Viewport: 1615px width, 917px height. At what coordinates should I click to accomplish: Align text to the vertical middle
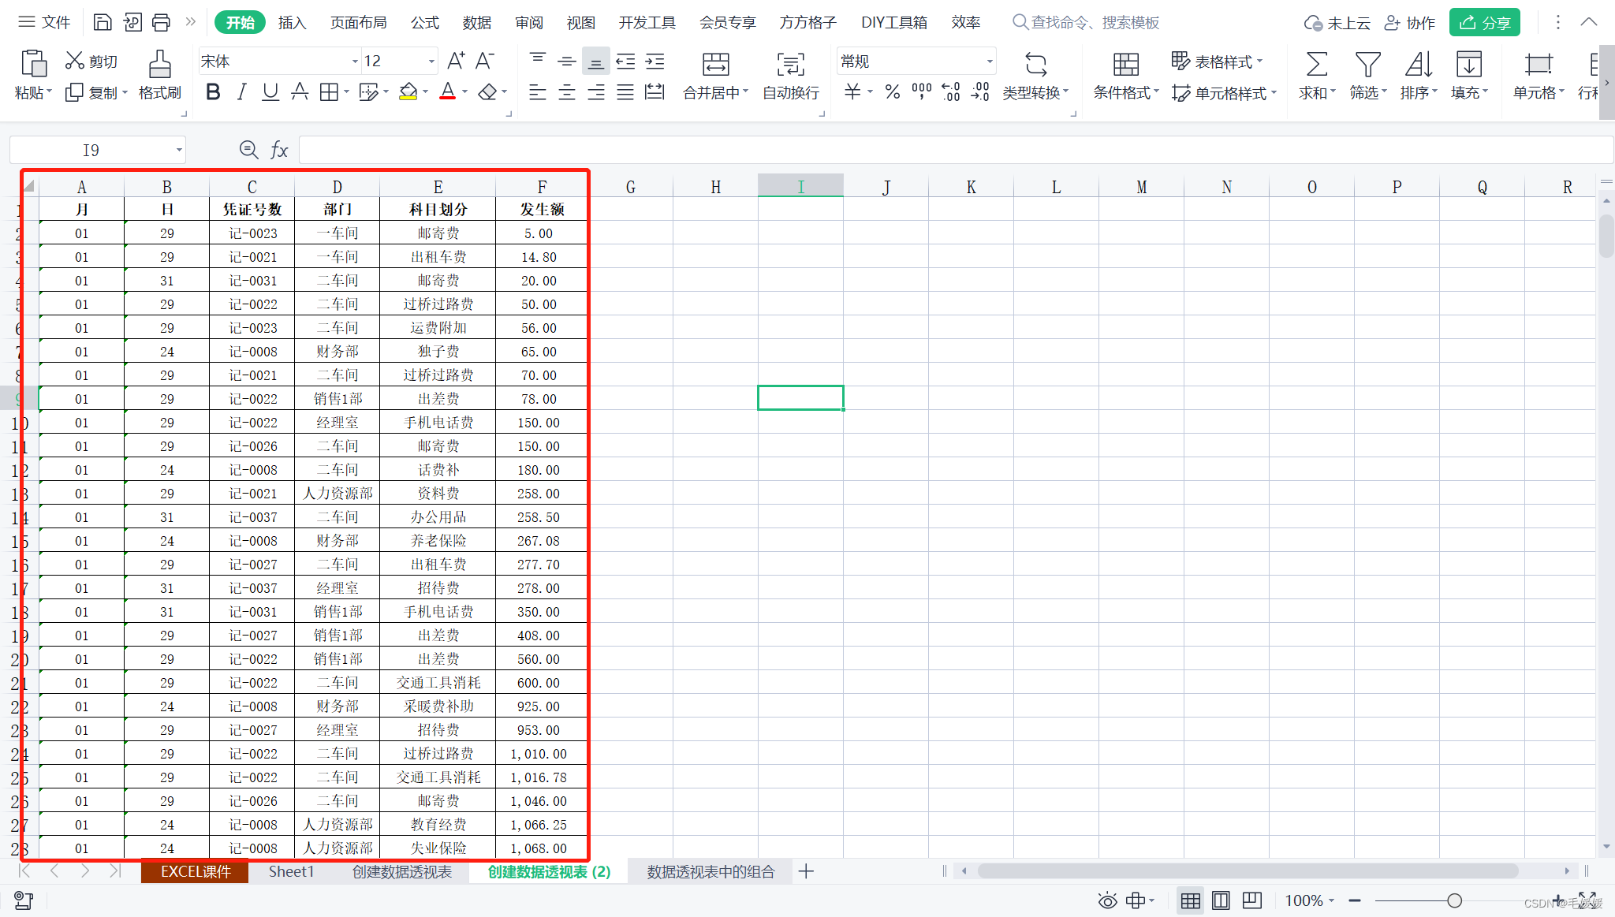(x=567, y=61)
